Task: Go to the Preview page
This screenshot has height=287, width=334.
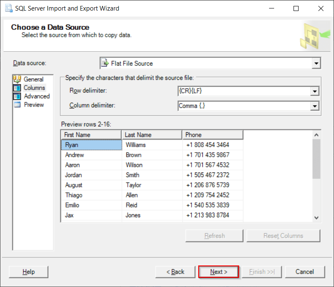Action: click(34, 105)
